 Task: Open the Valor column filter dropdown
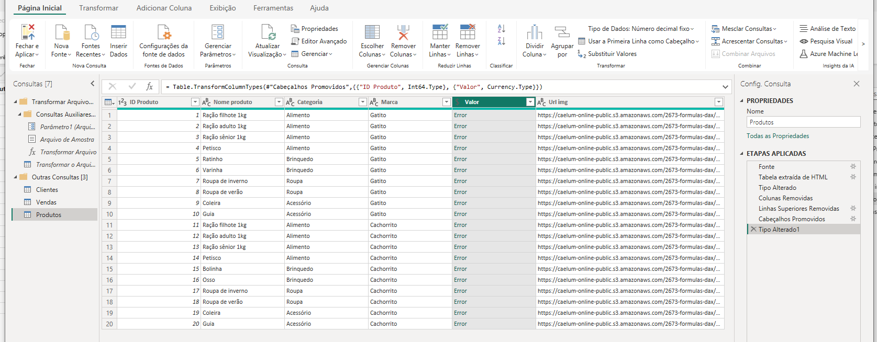tap(530, 102)
